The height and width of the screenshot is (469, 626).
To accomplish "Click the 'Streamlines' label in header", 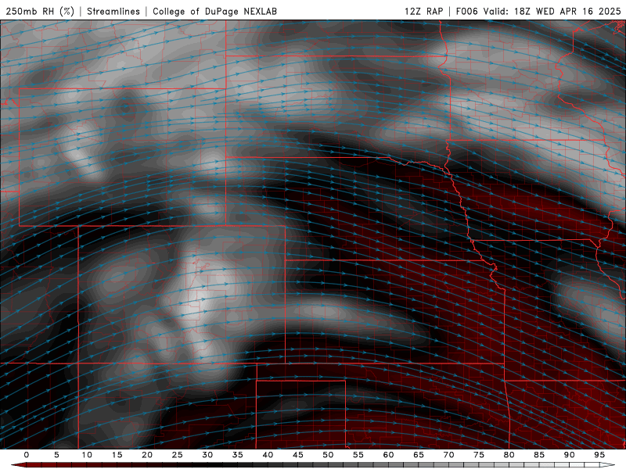I will pos(113,11).
